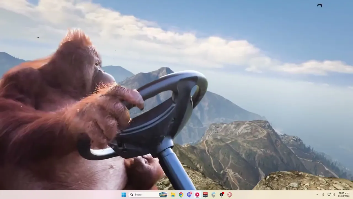Open the network status tray icon

point(329,195)
